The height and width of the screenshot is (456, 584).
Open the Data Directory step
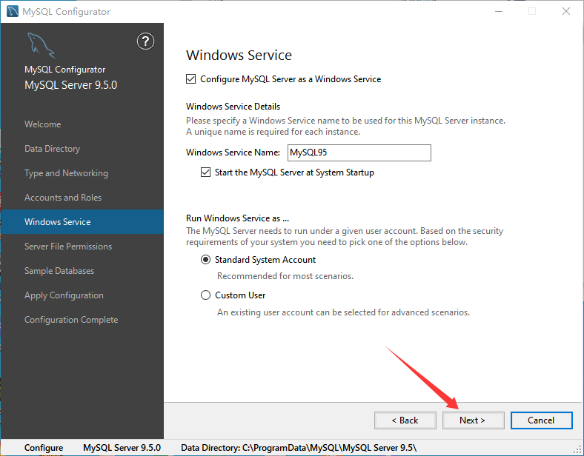tap(52, 149)
